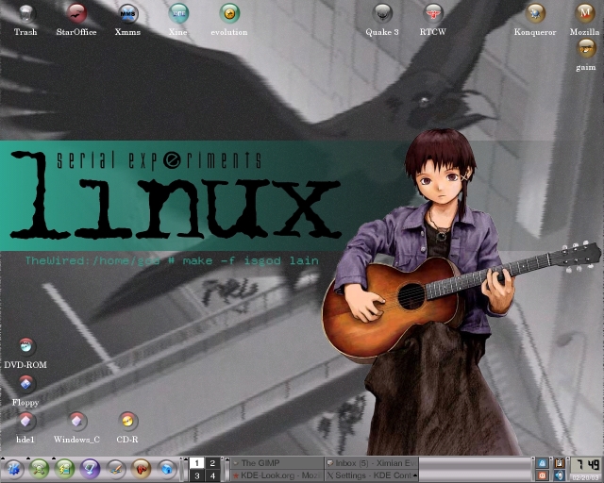Switch to virtual desktop 1
604x483 pixels.
click(196, 463)
